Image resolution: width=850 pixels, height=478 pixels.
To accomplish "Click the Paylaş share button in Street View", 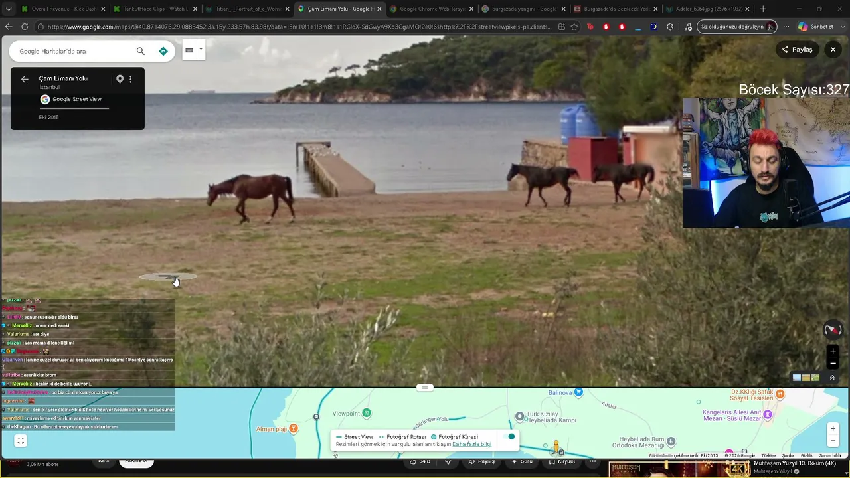I will [x=797, y=50].
